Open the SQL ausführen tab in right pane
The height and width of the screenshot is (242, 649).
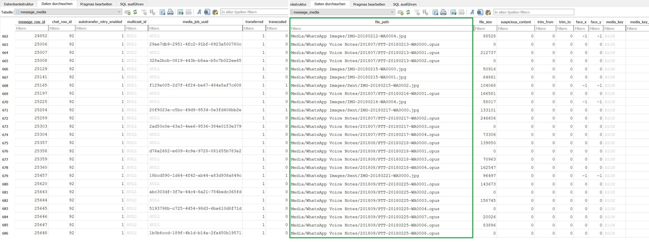click(405, 4)
